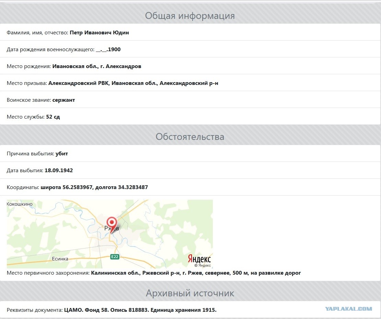
Task: Click the coordinates широта 56.2583967 value
Action: click(x=94, y=187)
